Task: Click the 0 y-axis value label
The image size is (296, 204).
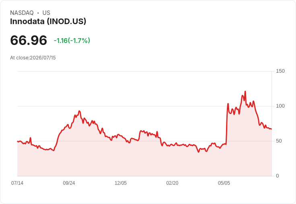Action: [x=277, y=176]
